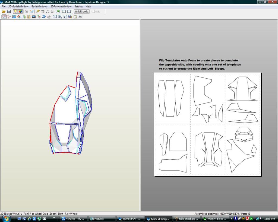The height and width of the screenshot is (222, 278).
Task: Click the Open file folder icon
Action: [4, 11]
